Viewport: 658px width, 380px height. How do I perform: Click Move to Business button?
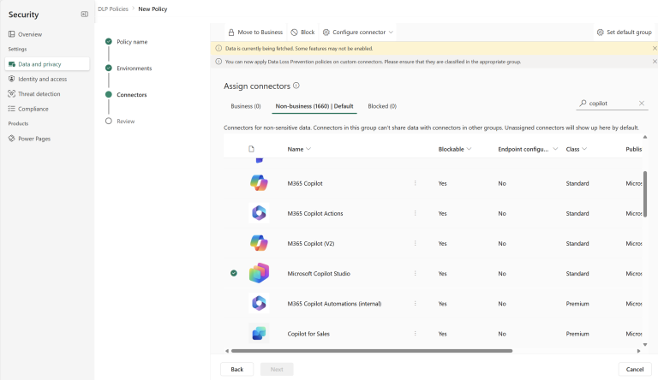tap(255, 33)
